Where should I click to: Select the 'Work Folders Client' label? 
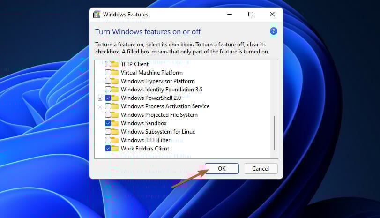coord(145,149)
